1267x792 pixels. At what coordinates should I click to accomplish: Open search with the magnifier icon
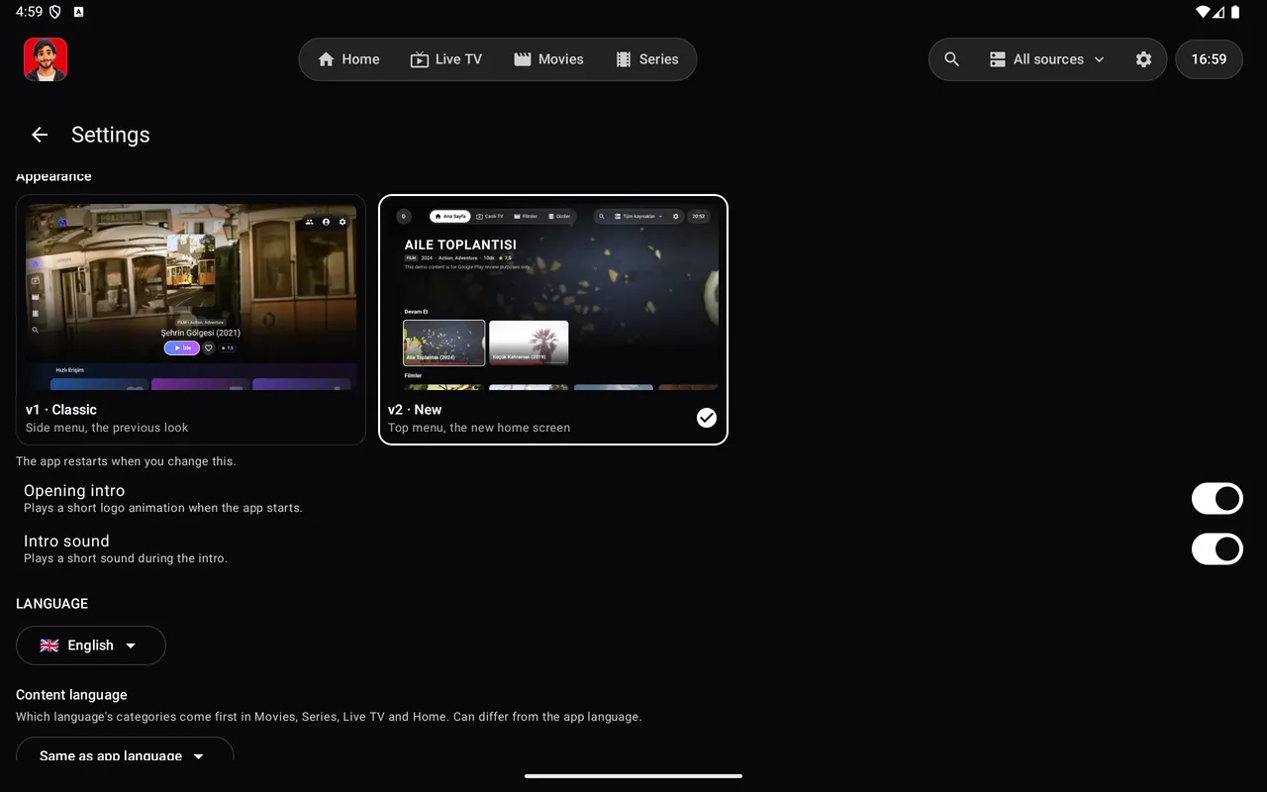pyautogui.click(x=952, y=59)
